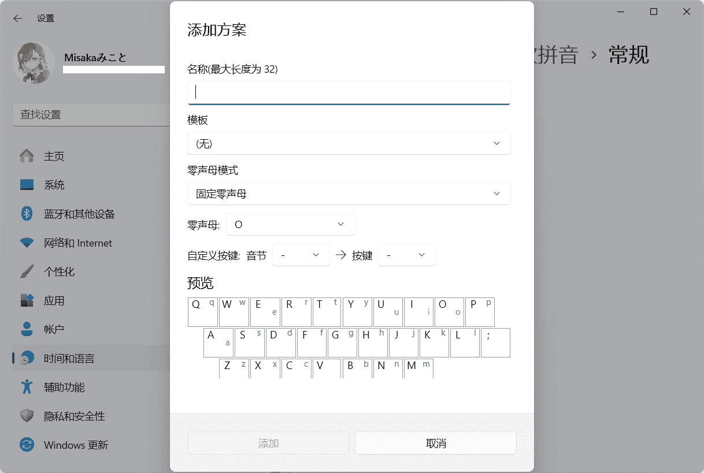Open the 个性化 personalization icon
Screen dimensions: 704x473
pyautogui.click(x=26, y=271)
